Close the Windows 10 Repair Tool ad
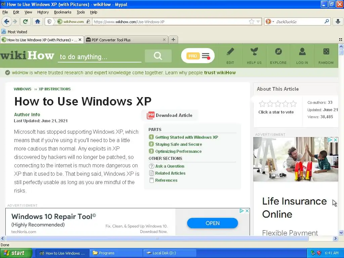 [247, 211]
